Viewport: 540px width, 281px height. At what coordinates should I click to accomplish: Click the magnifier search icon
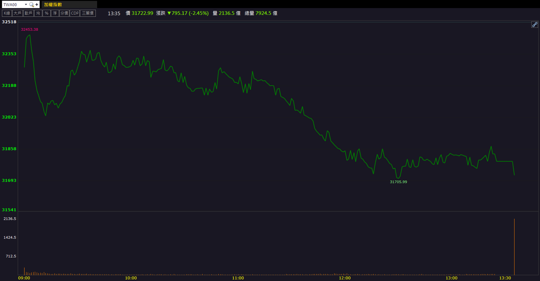[32, 5]
